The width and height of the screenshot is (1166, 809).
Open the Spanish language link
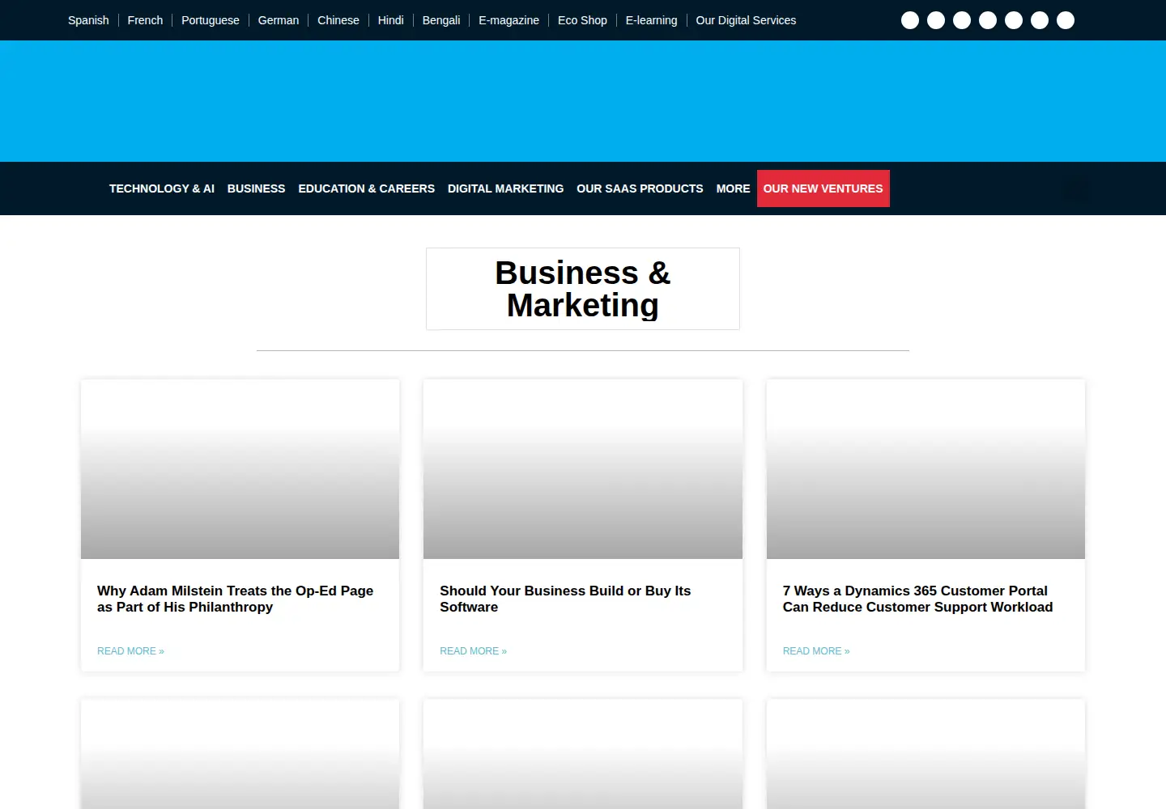[x=88, y=20]
